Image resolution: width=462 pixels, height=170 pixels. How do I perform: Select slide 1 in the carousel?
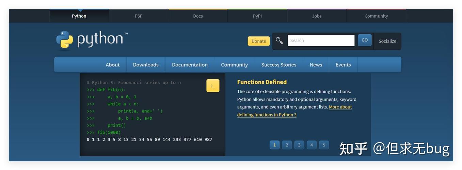pyautogui.click(x=274, y=145)
